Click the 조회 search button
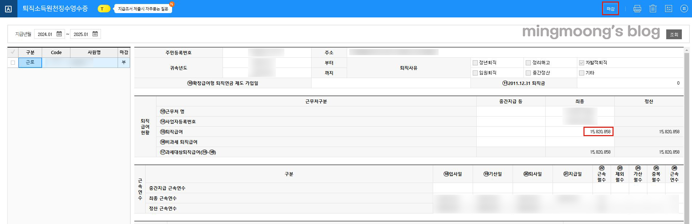This screenshot has height=224, width=692. click(x=674, y=34)
